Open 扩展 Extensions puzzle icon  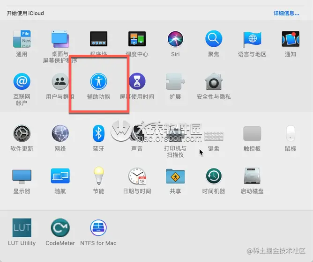coord(175,81)
